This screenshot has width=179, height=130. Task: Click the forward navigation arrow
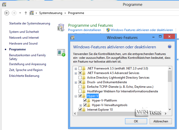14,13
